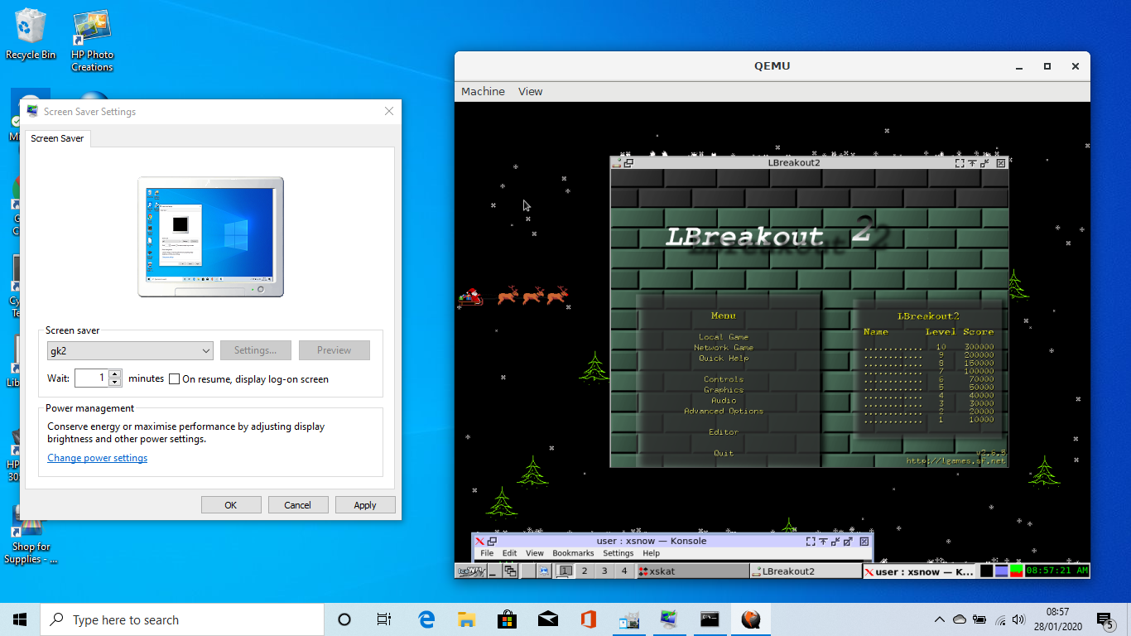1131x636 pixels.
Task: Open File Explorer from taskbar
Action: [x=467, y=619]
